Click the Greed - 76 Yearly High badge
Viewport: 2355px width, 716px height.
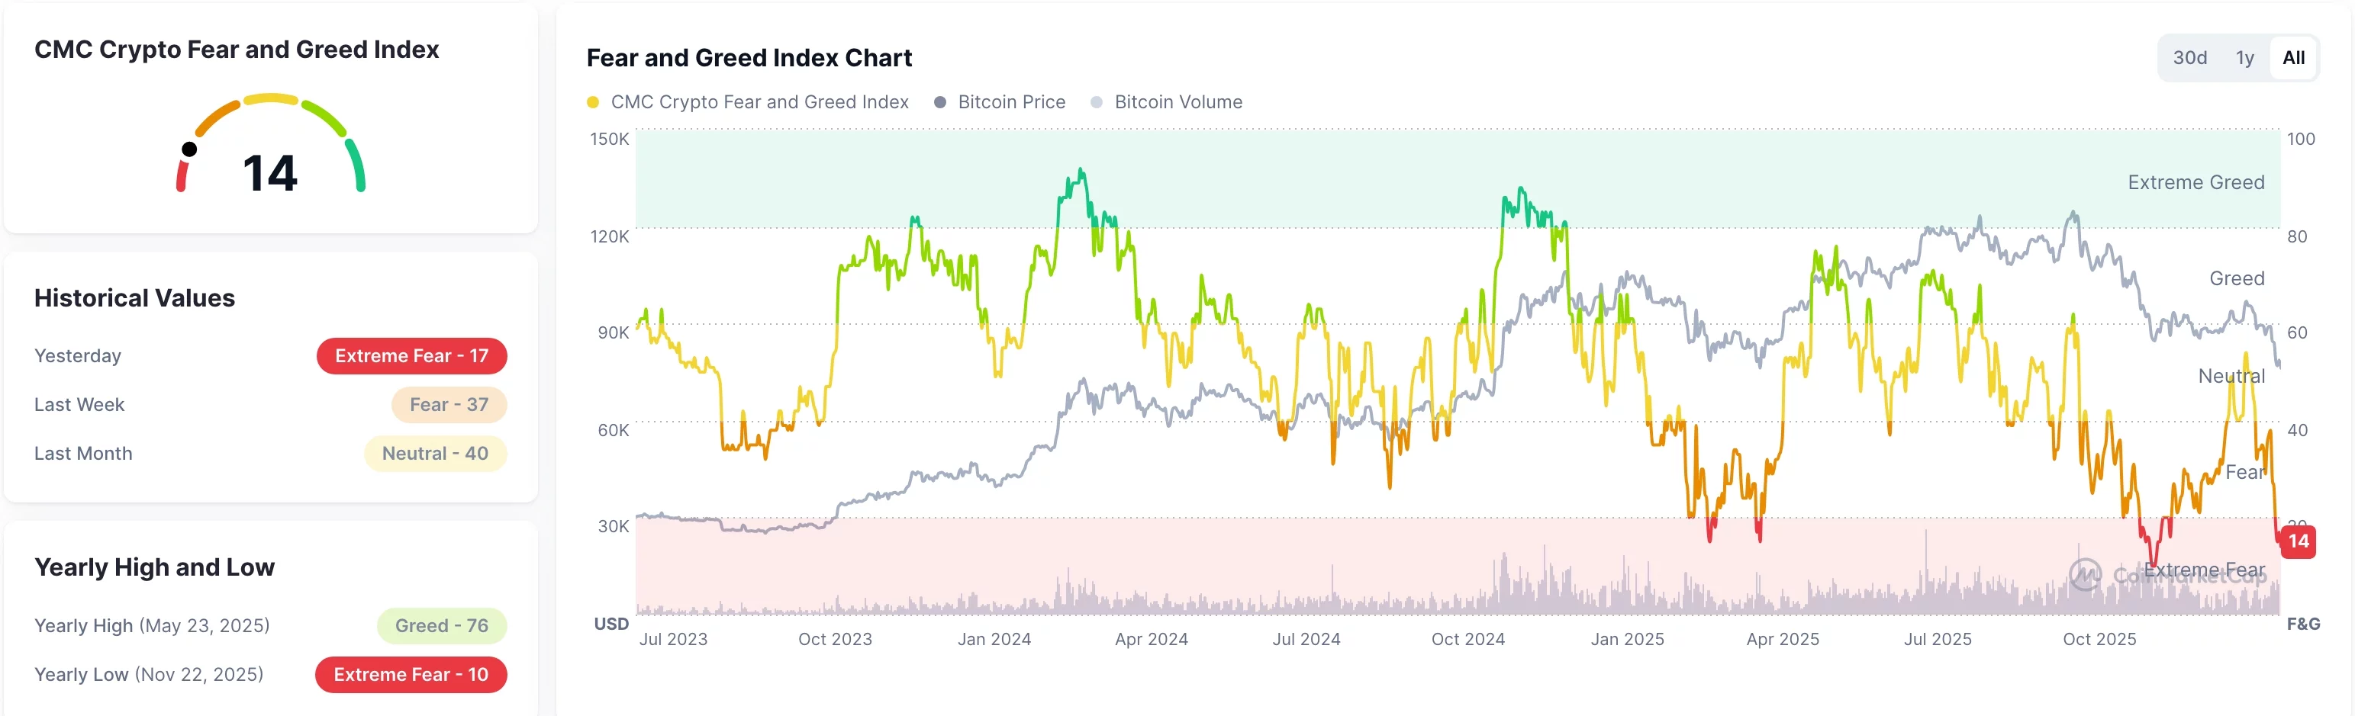[x=442, y=625]
